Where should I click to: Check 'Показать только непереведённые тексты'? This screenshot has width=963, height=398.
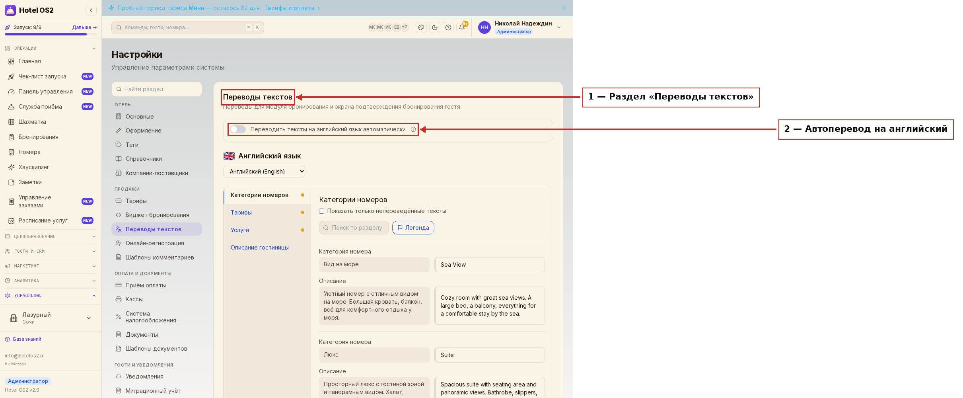tap(322, 211)
